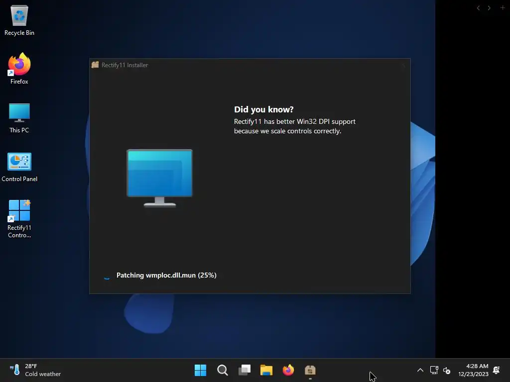Image resolution: width=510 pixels, height=382 pixels.
Task: Open File Explorer from the taskbar
Action: (266, 370)
